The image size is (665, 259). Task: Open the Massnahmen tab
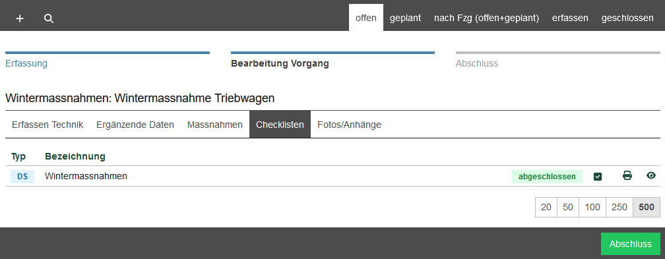pos(215,125)
